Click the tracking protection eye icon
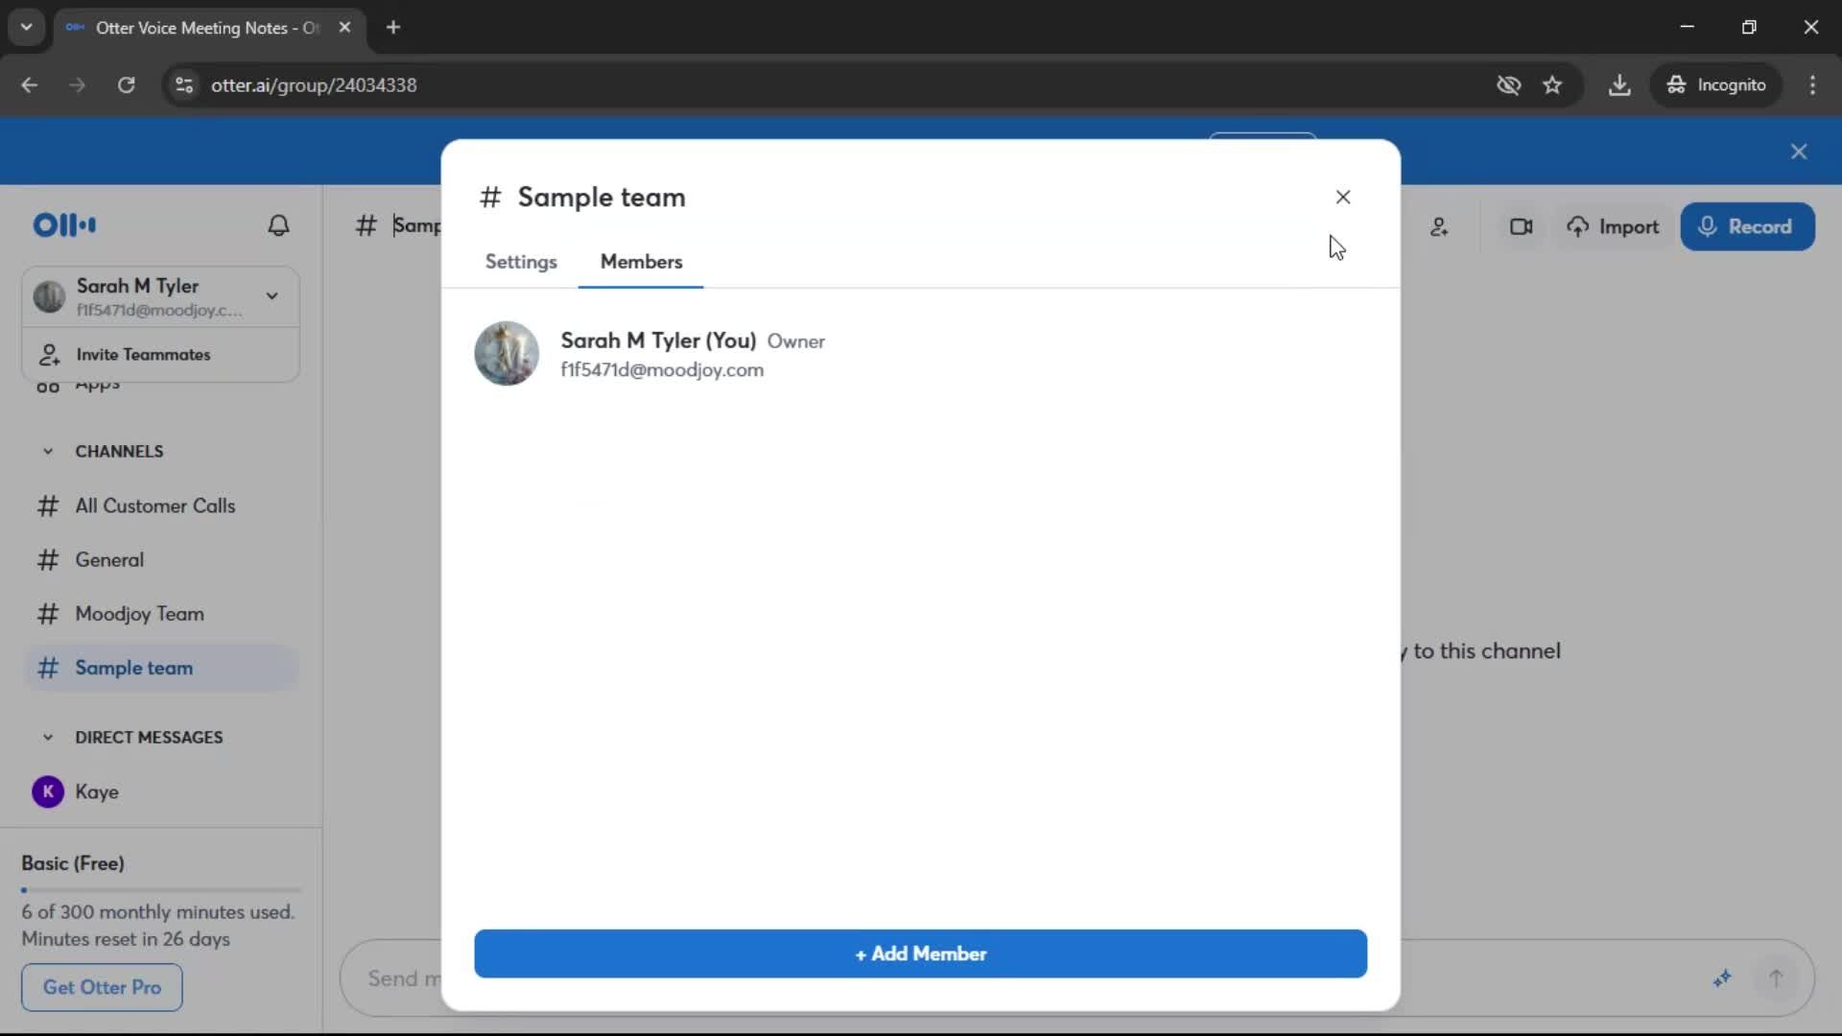This screenshot has width=1842, height=1036. (x=1508, y=85)
